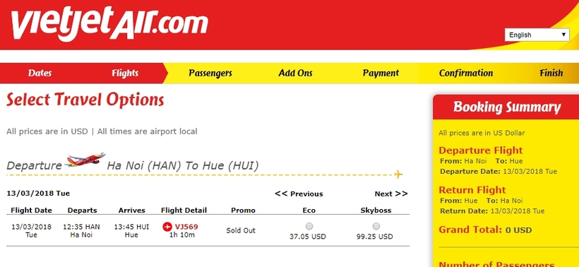Go to the Dates step
The height and width of the screenshot is (267, 579).
40,73
